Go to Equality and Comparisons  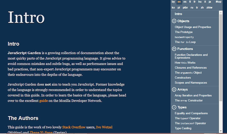(x=191, y=113)
